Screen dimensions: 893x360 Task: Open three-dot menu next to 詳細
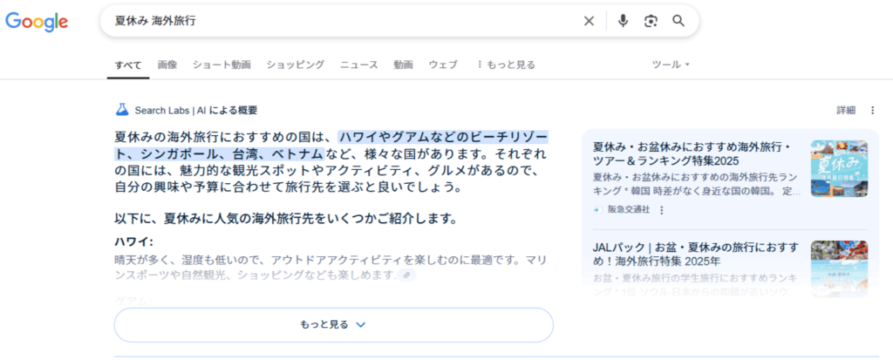point(872,111)
